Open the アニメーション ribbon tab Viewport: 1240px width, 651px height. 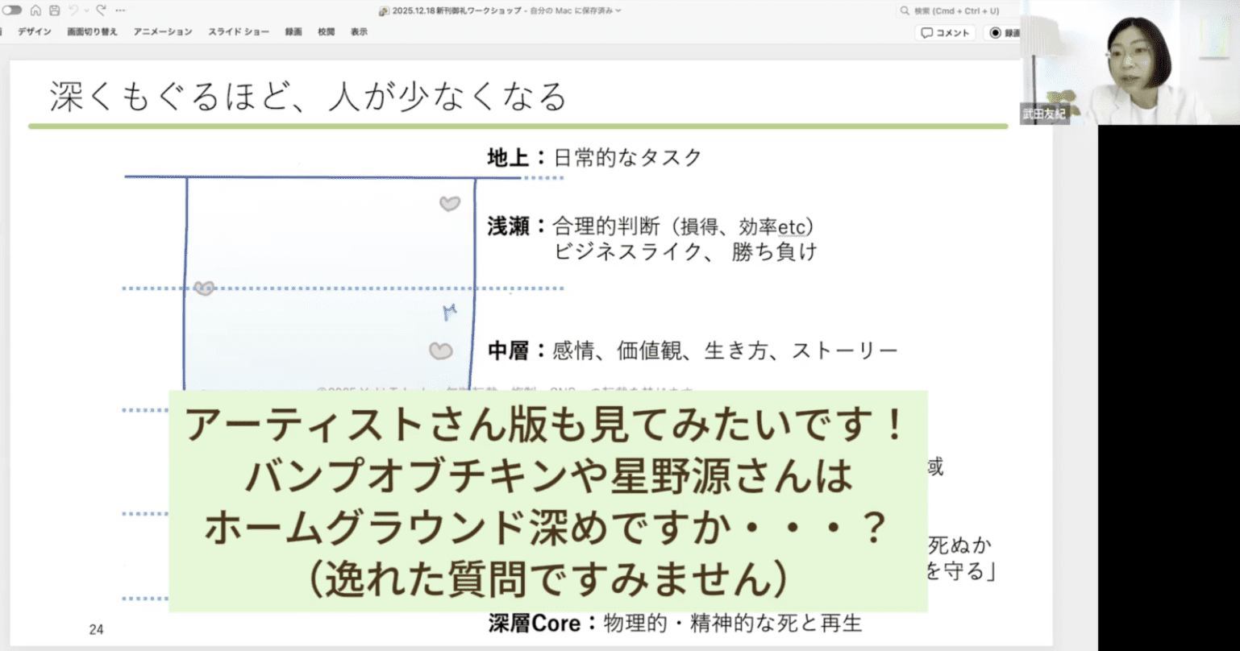click(163, 32)
